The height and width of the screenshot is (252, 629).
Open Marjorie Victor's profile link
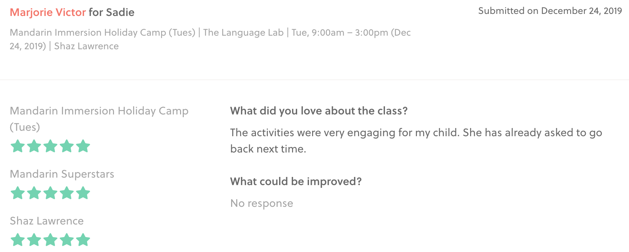pyautogui.click(x=48, y=12)
